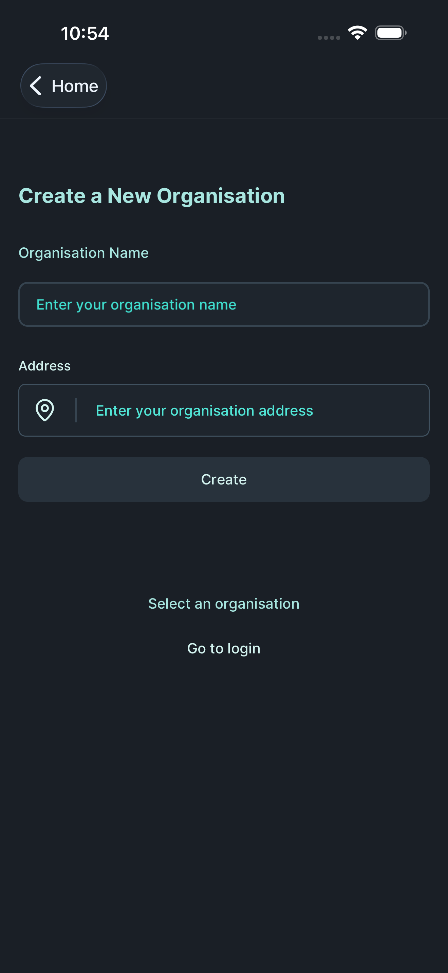
Task: Click the Create a New Organisation heading
Action: point(152,195)
